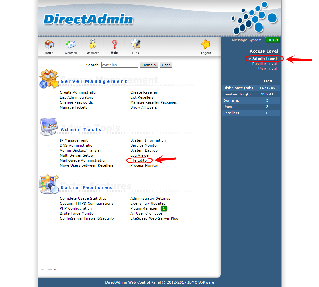Click the admin breadcrumb link

(46, 269)
